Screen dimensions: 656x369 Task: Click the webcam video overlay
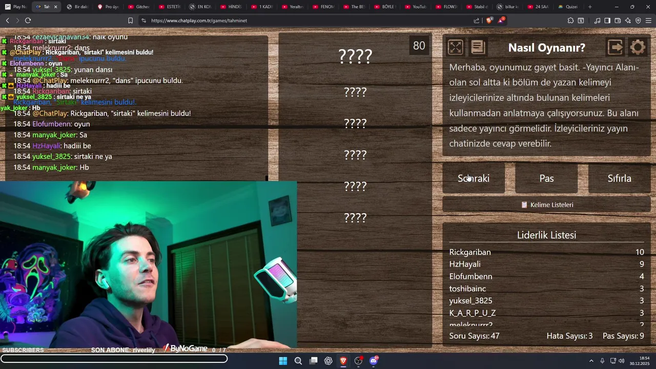[x=148, y=264]
